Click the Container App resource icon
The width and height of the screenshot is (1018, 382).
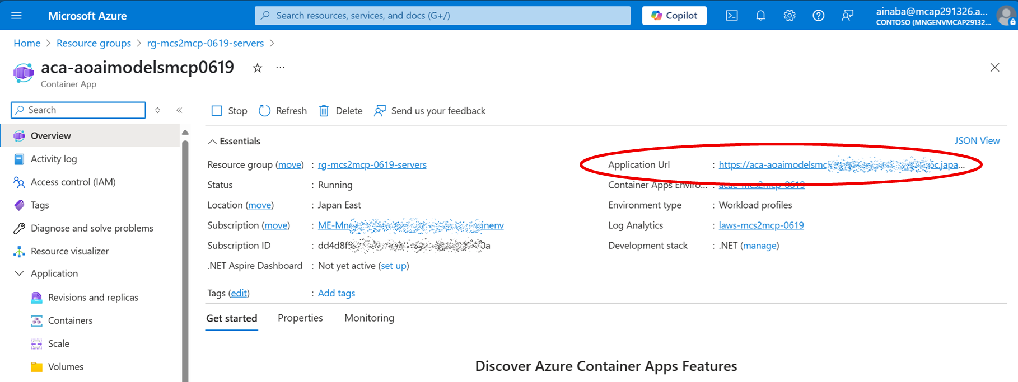[24, 73]
